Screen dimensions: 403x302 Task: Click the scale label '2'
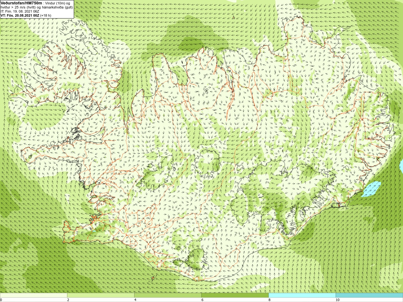coord(68,300)
